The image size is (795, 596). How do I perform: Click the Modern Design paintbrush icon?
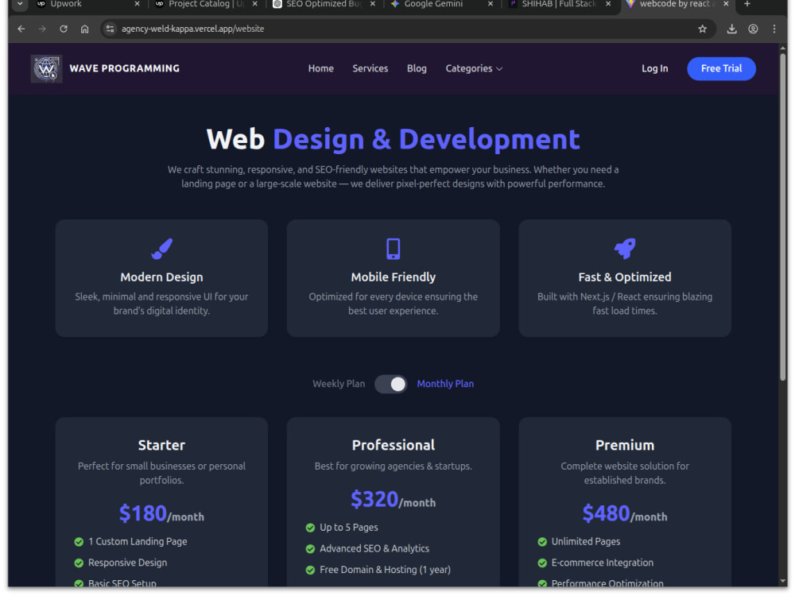pyautogui.click(x=161, y=249)
